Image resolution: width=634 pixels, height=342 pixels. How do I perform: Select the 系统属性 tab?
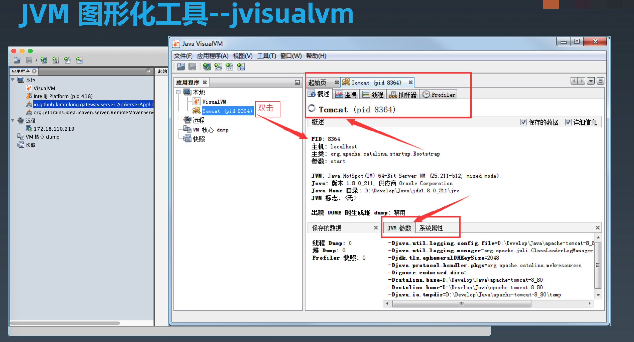(x=431, y=228)
